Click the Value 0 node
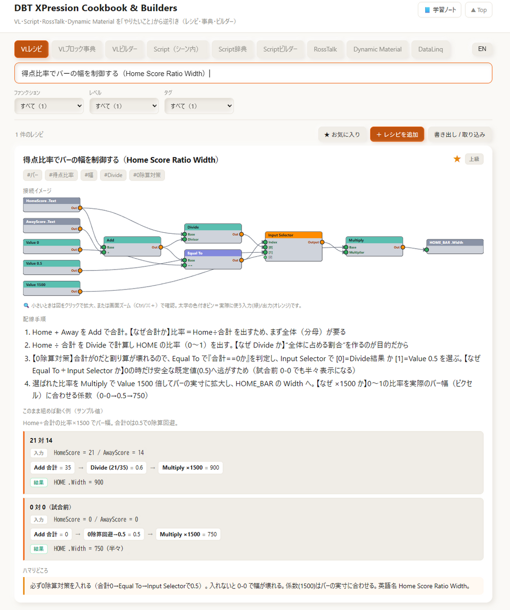The image size is (510, 610). click(52, 246)
